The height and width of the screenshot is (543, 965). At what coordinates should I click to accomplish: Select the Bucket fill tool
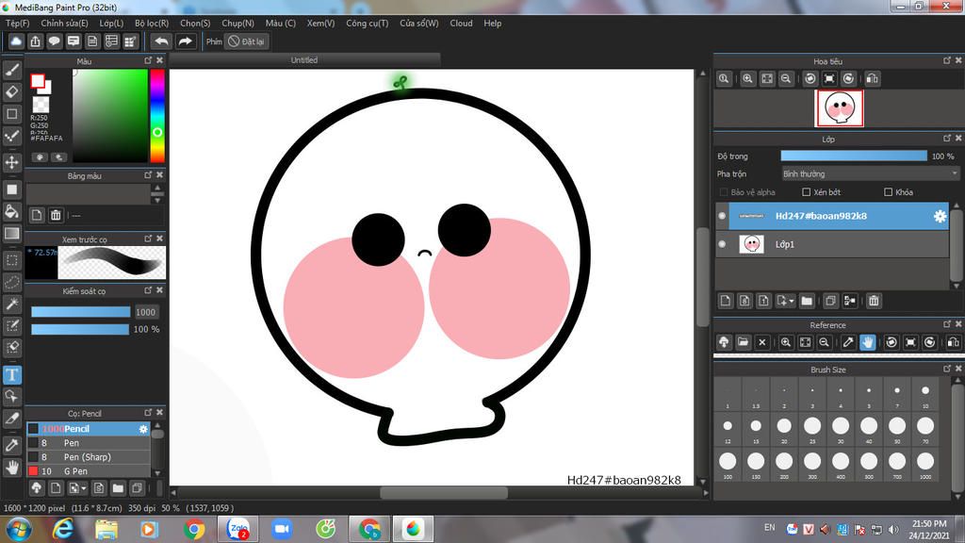click(x=11, y=212)
